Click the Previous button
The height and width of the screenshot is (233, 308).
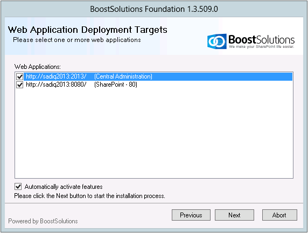coord(191,215)
